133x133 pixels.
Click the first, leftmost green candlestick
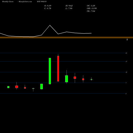(8, 87)
